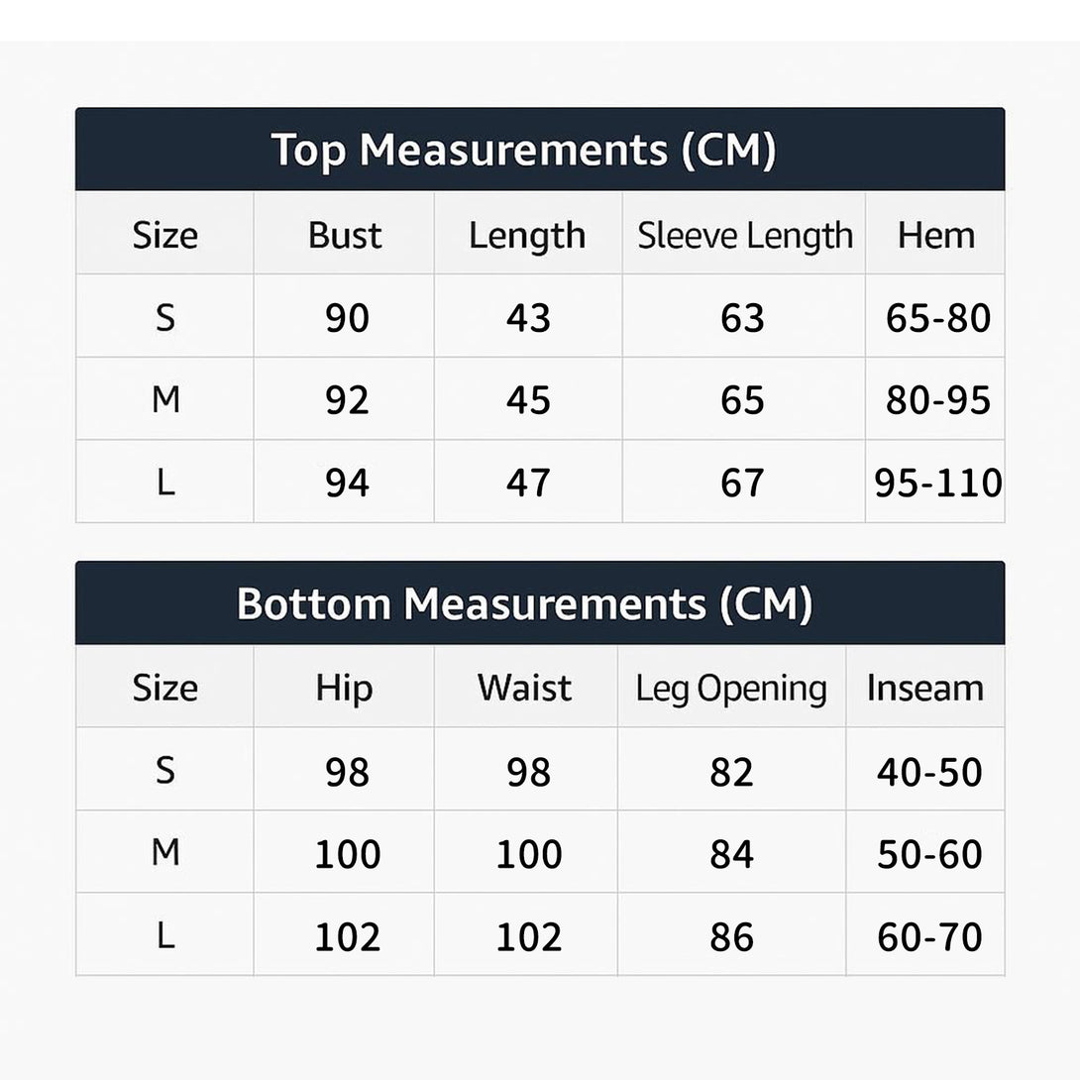Select the inseam range 50-60
The width and height of the screenshot is (1080, 1080).
click(929, 854)
